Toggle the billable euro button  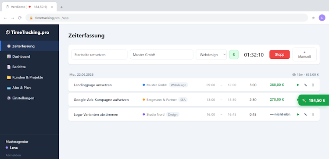coord(234,54)
